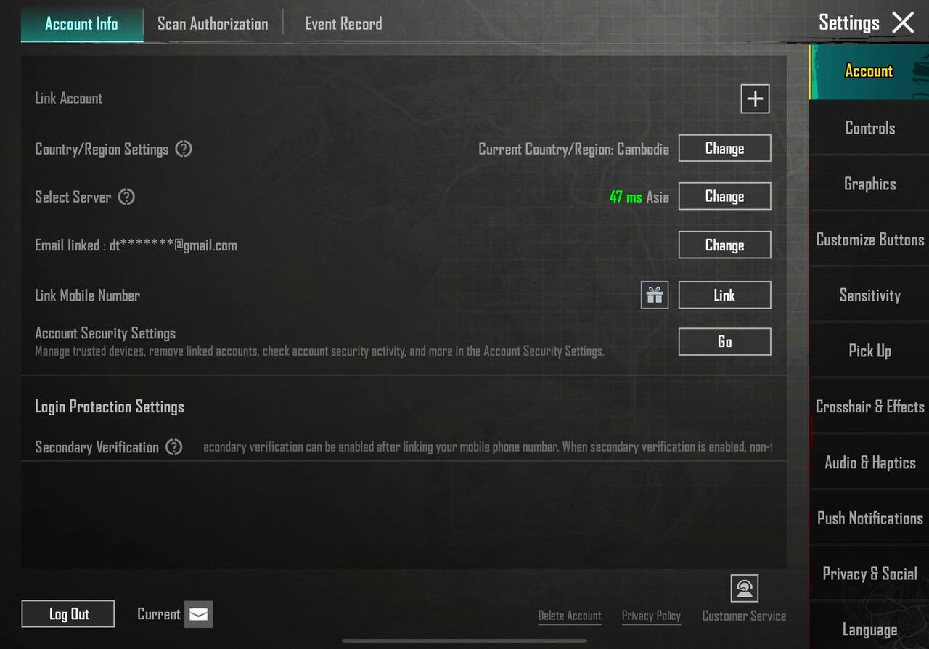Open Secondary Verification help icon
Image resolution: width=929 pixels, height=649 pixels.
(x=173, y=447)
